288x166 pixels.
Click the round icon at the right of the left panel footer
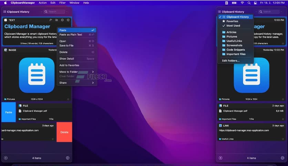pos(68,158)
